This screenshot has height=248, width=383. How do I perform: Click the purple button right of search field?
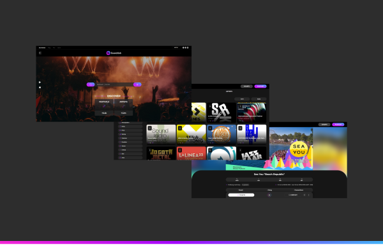pos(137,84)
